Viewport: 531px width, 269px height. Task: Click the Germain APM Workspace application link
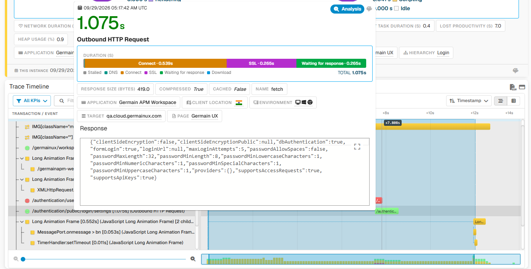tap(147, 102)
